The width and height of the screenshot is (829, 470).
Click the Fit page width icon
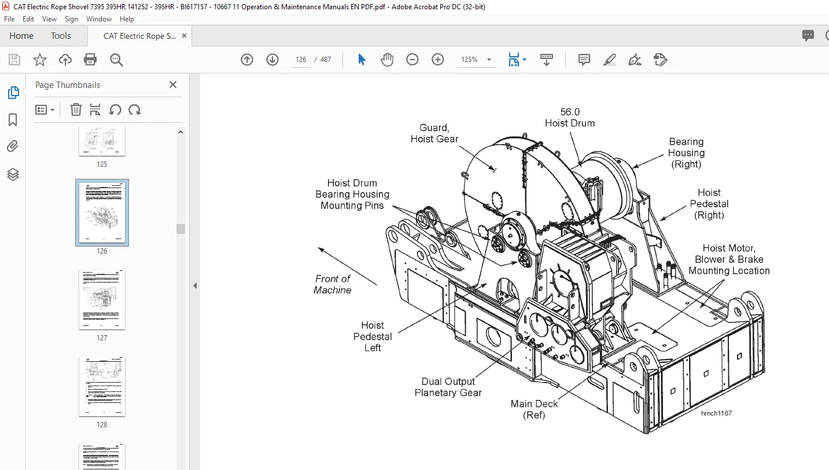point(514,60)
